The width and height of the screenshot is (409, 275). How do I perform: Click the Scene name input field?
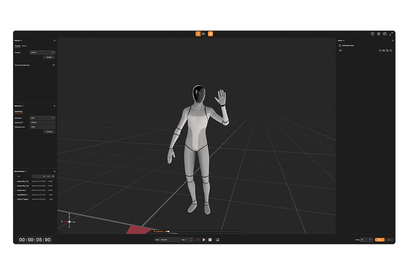pos(170,240)
